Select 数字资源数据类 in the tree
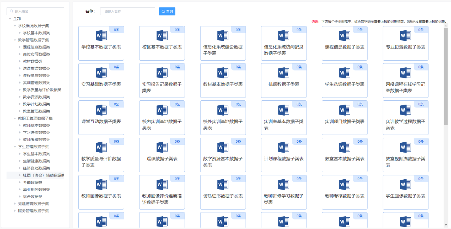This screenshot has width=451, height=229. 36,97
